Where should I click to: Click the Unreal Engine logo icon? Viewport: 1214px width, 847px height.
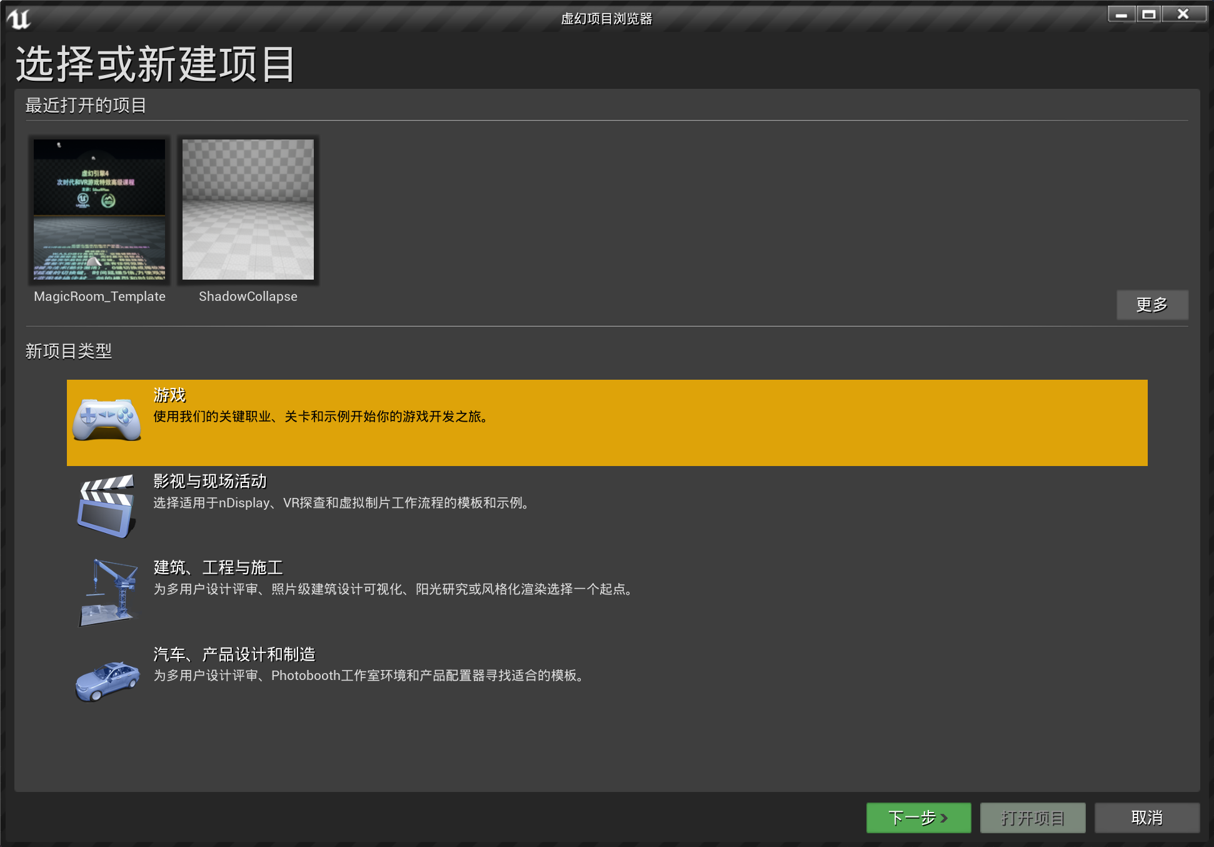(x=19, y=19)
